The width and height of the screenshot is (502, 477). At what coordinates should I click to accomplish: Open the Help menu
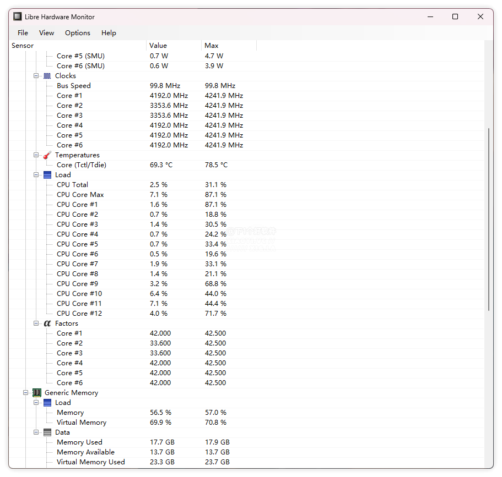pyautogui.click(x=109, y=33)
